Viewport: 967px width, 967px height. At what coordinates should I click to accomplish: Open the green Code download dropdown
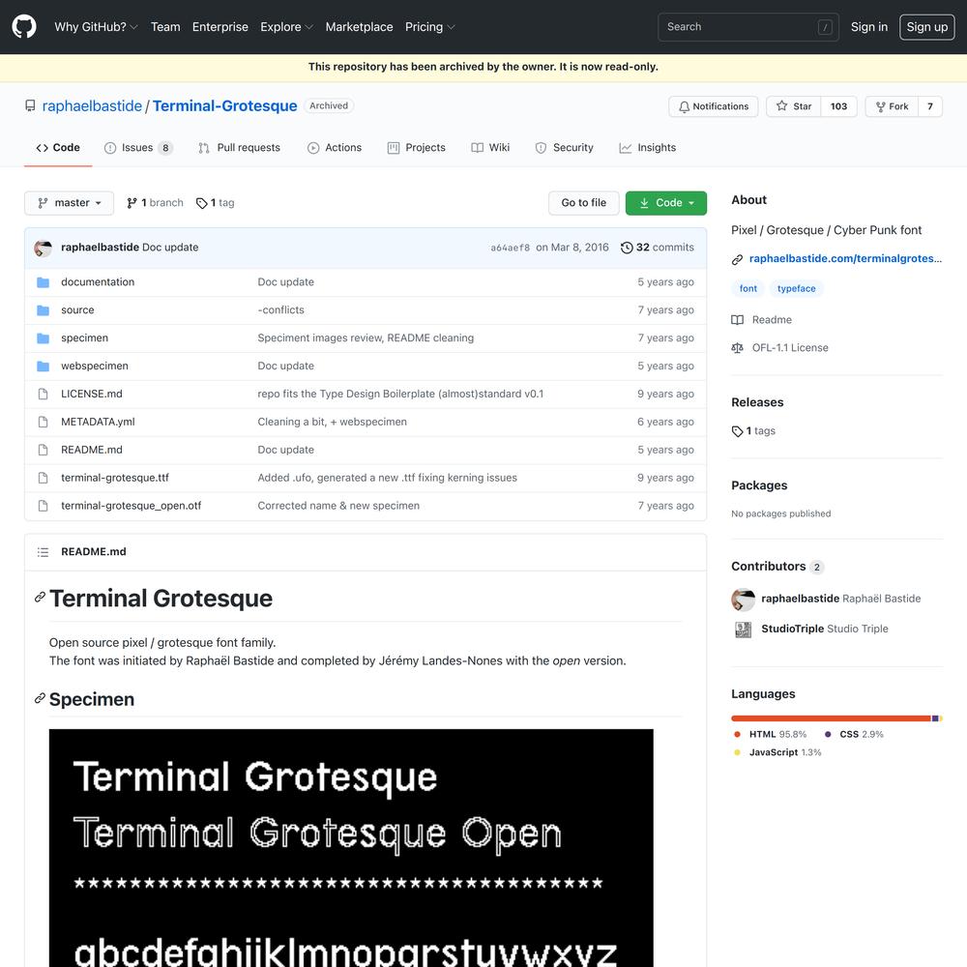[666, 203]
